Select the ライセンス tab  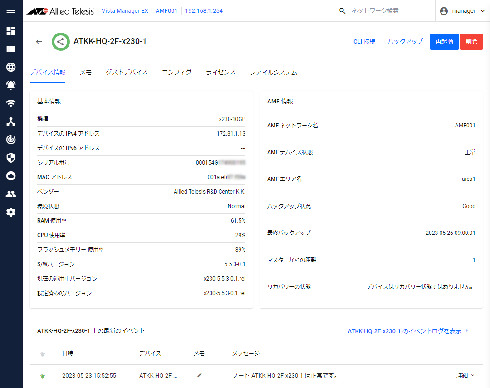(220, 72)
